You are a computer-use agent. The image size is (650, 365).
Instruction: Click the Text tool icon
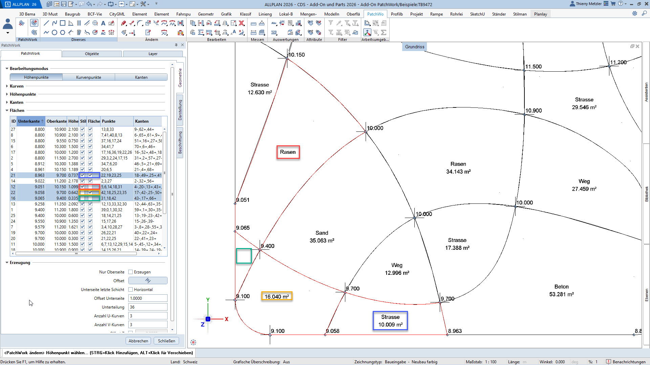click(x=103, y=23)
